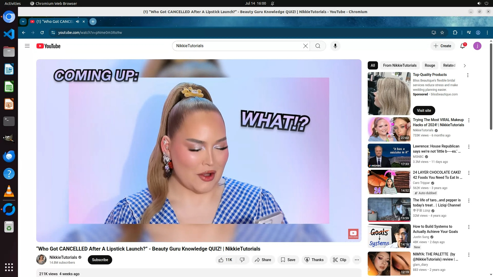Click the voice search microphone icon
Screen dimensions: 493x277
click(335, 46)
